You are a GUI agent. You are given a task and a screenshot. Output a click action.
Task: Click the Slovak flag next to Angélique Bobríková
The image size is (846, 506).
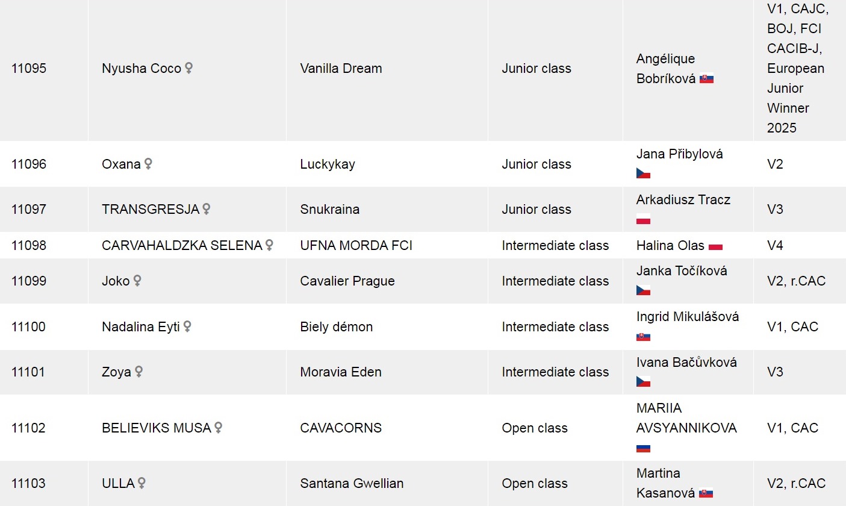point(706,79)
